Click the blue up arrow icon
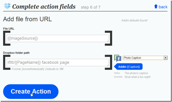172x102 pixels. tap(156, 6)
